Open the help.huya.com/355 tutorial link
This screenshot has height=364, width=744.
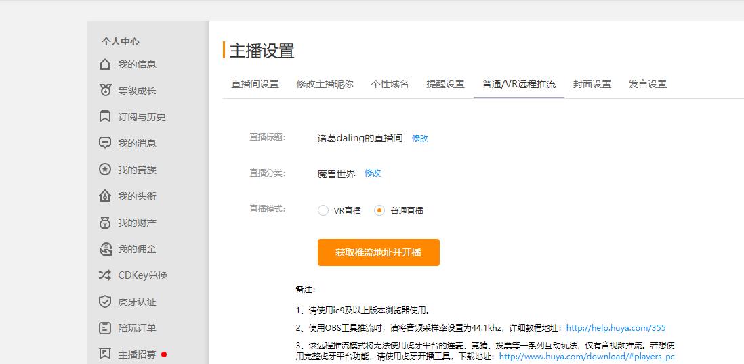pyautogui.click(x=616, y=328)
